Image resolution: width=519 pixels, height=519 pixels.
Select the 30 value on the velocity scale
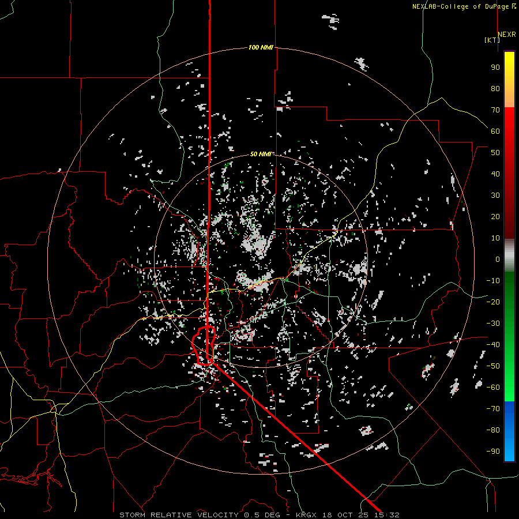[495, 195]
